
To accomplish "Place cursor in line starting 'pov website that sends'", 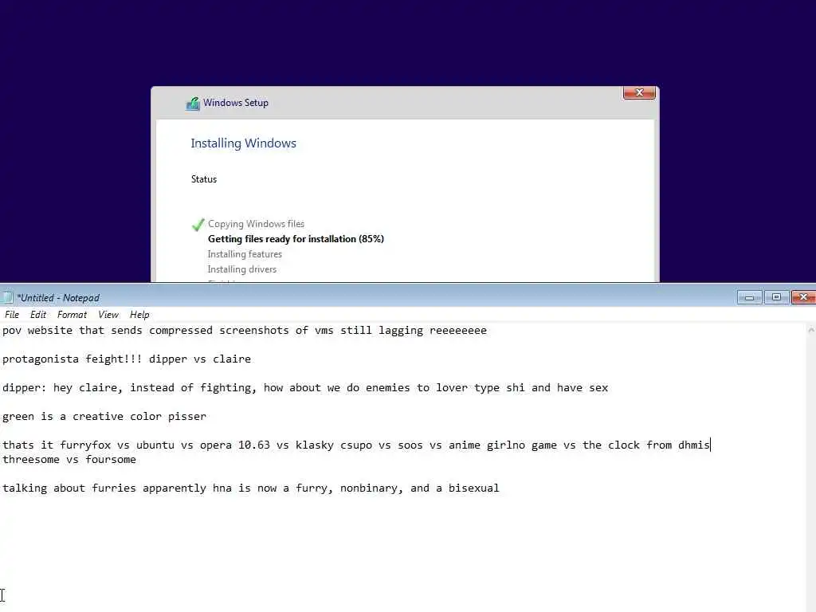I will 245,331.
